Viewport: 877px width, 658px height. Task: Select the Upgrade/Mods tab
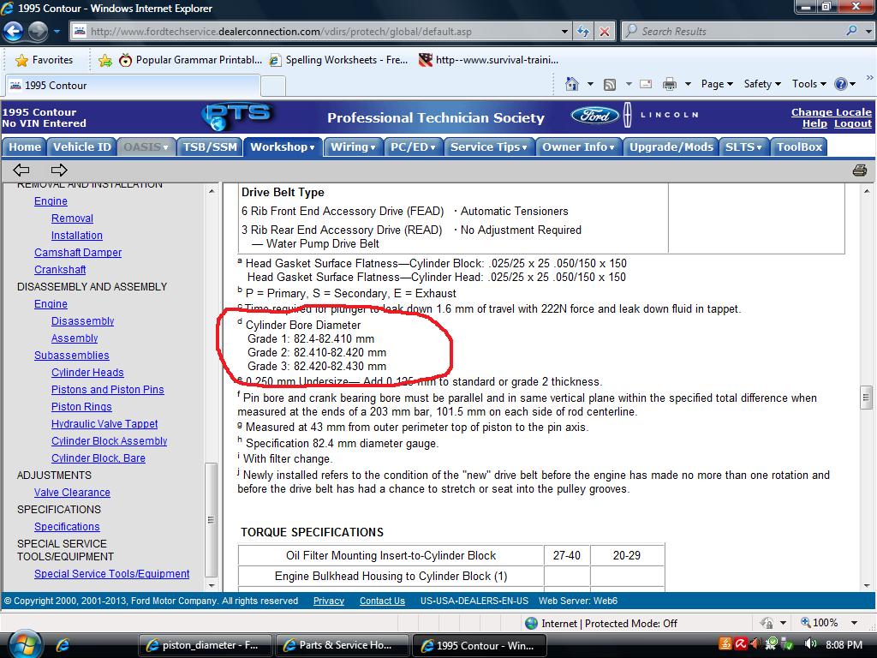pos(671,147)
